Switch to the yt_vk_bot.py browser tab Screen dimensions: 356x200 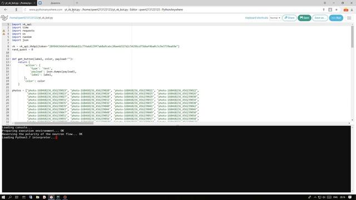point(18,3)
